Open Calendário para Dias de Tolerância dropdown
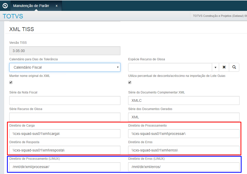This screenshot has height=174, width=247. [x=65, y=67]
